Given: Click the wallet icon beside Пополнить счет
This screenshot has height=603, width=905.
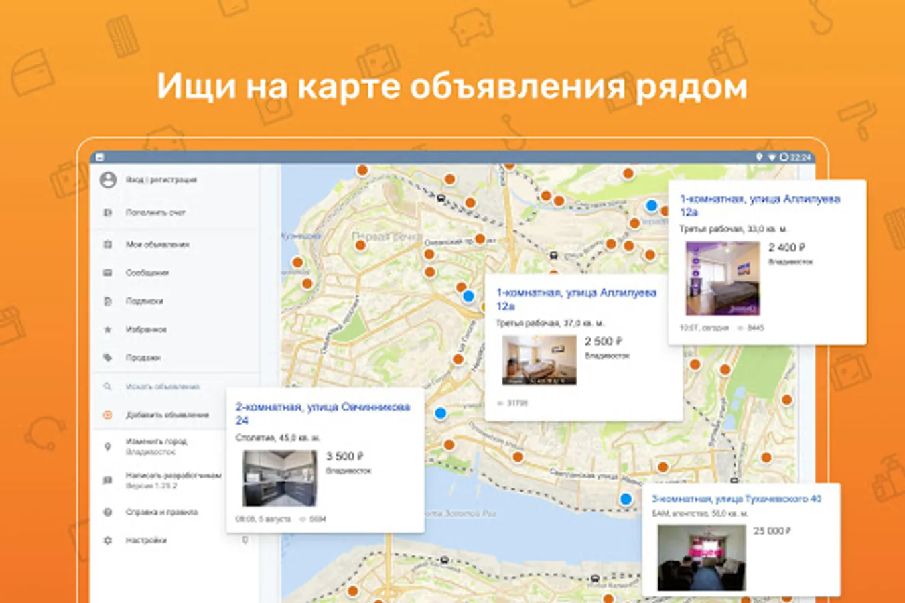Looking at the screenshot, I should pos(108,212).
